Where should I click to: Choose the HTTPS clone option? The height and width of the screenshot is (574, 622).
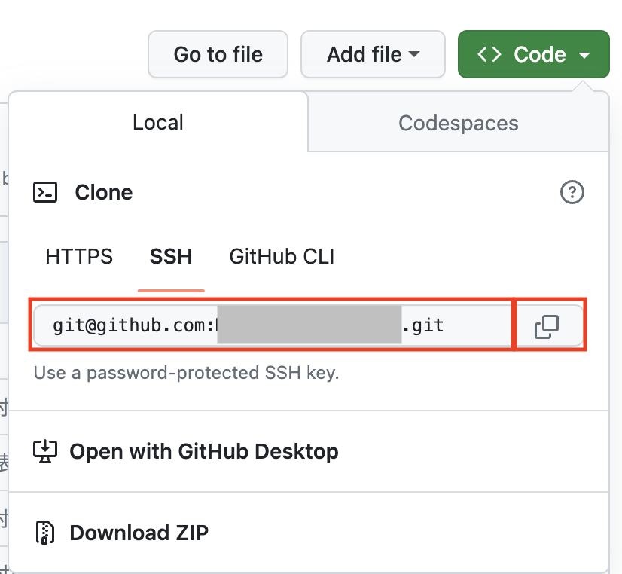[79, 257]
